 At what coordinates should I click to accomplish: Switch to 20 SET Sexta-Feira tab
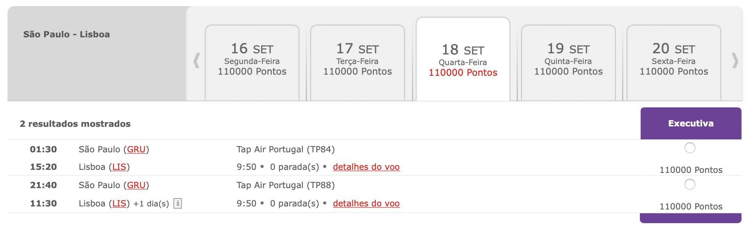[x=674, y=62]
